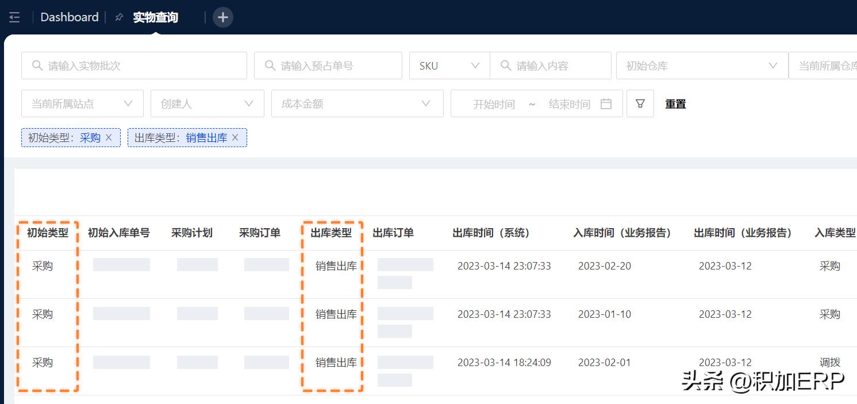The height and width of the screenshot is (404, 857).
Task: Remove the 出库类型: 销售出库 filter tag
Action: (x=234, y=137)
